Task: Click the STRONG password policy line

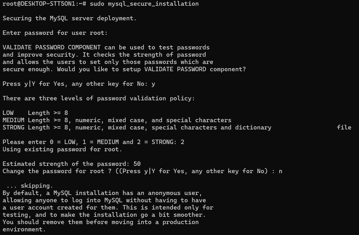Action: tap(137, 127)
